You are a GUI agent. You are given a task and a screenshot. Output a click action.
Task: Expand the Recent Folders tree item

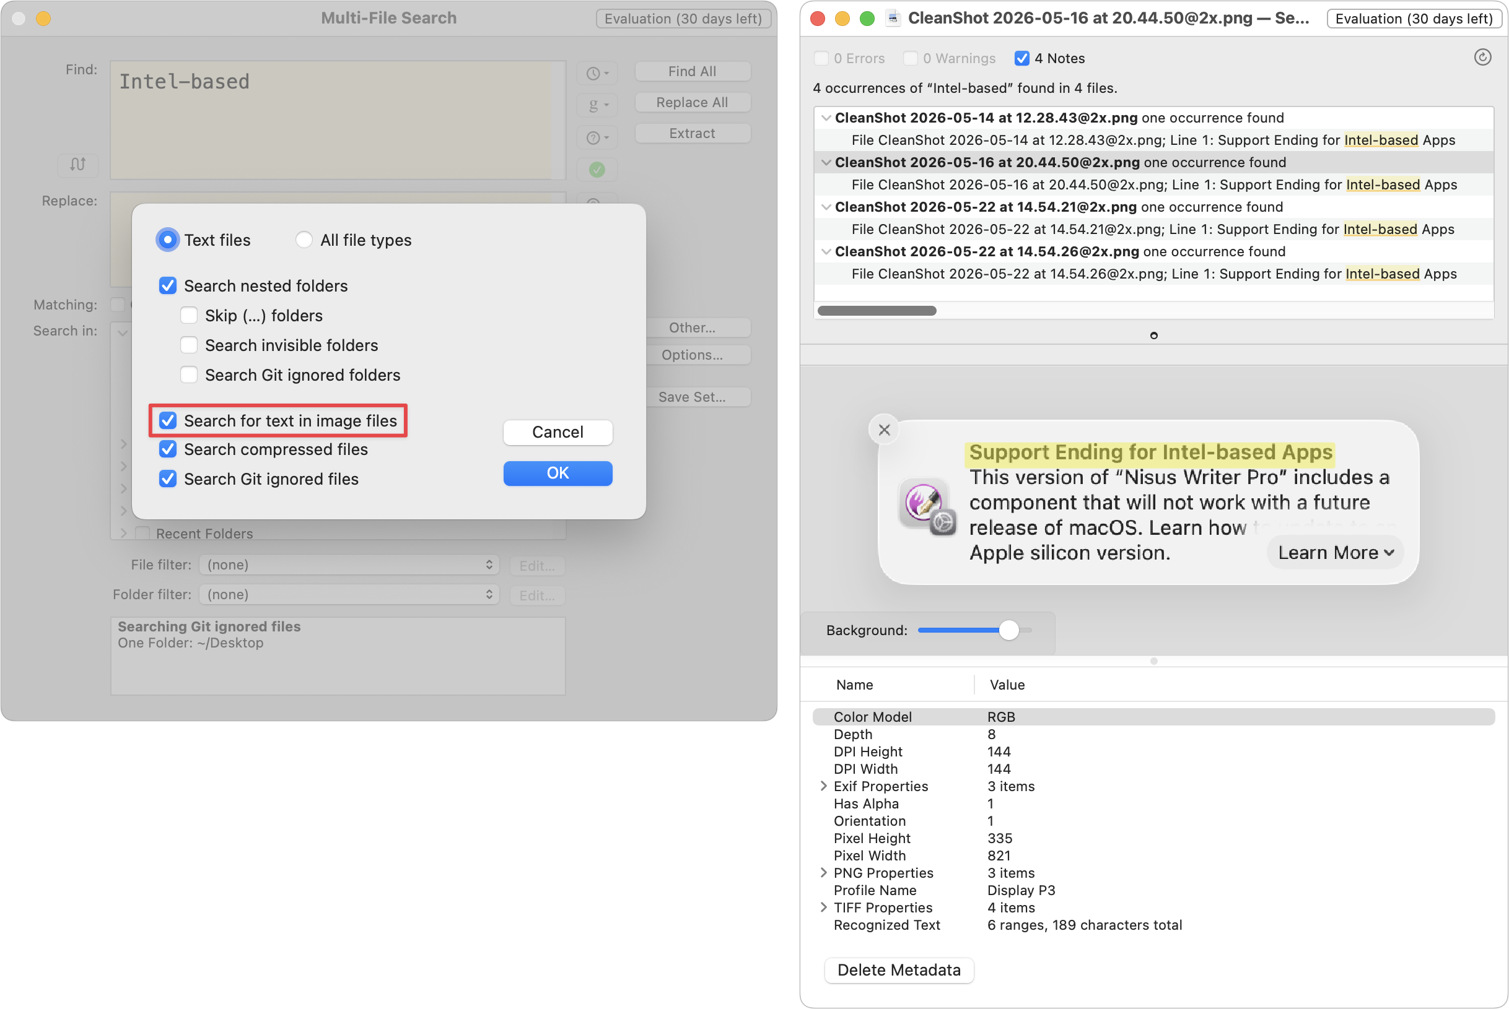[x=124, y=534]
